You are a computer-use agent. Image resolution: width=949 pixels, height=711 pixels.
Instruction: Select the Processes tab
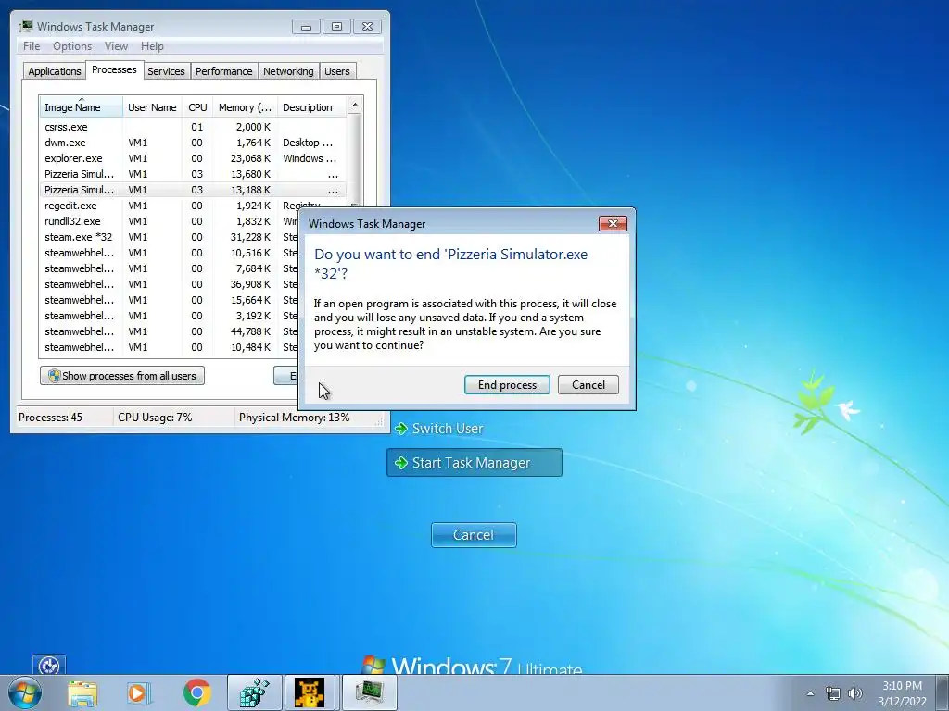click(x=114, y=69)
